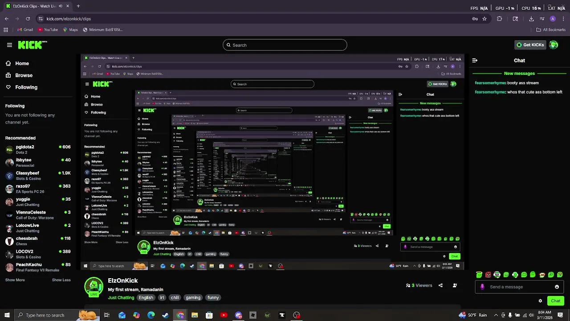Open the Chrome profile avatar A
Screen dimensions: 570x321
[553, 19]
